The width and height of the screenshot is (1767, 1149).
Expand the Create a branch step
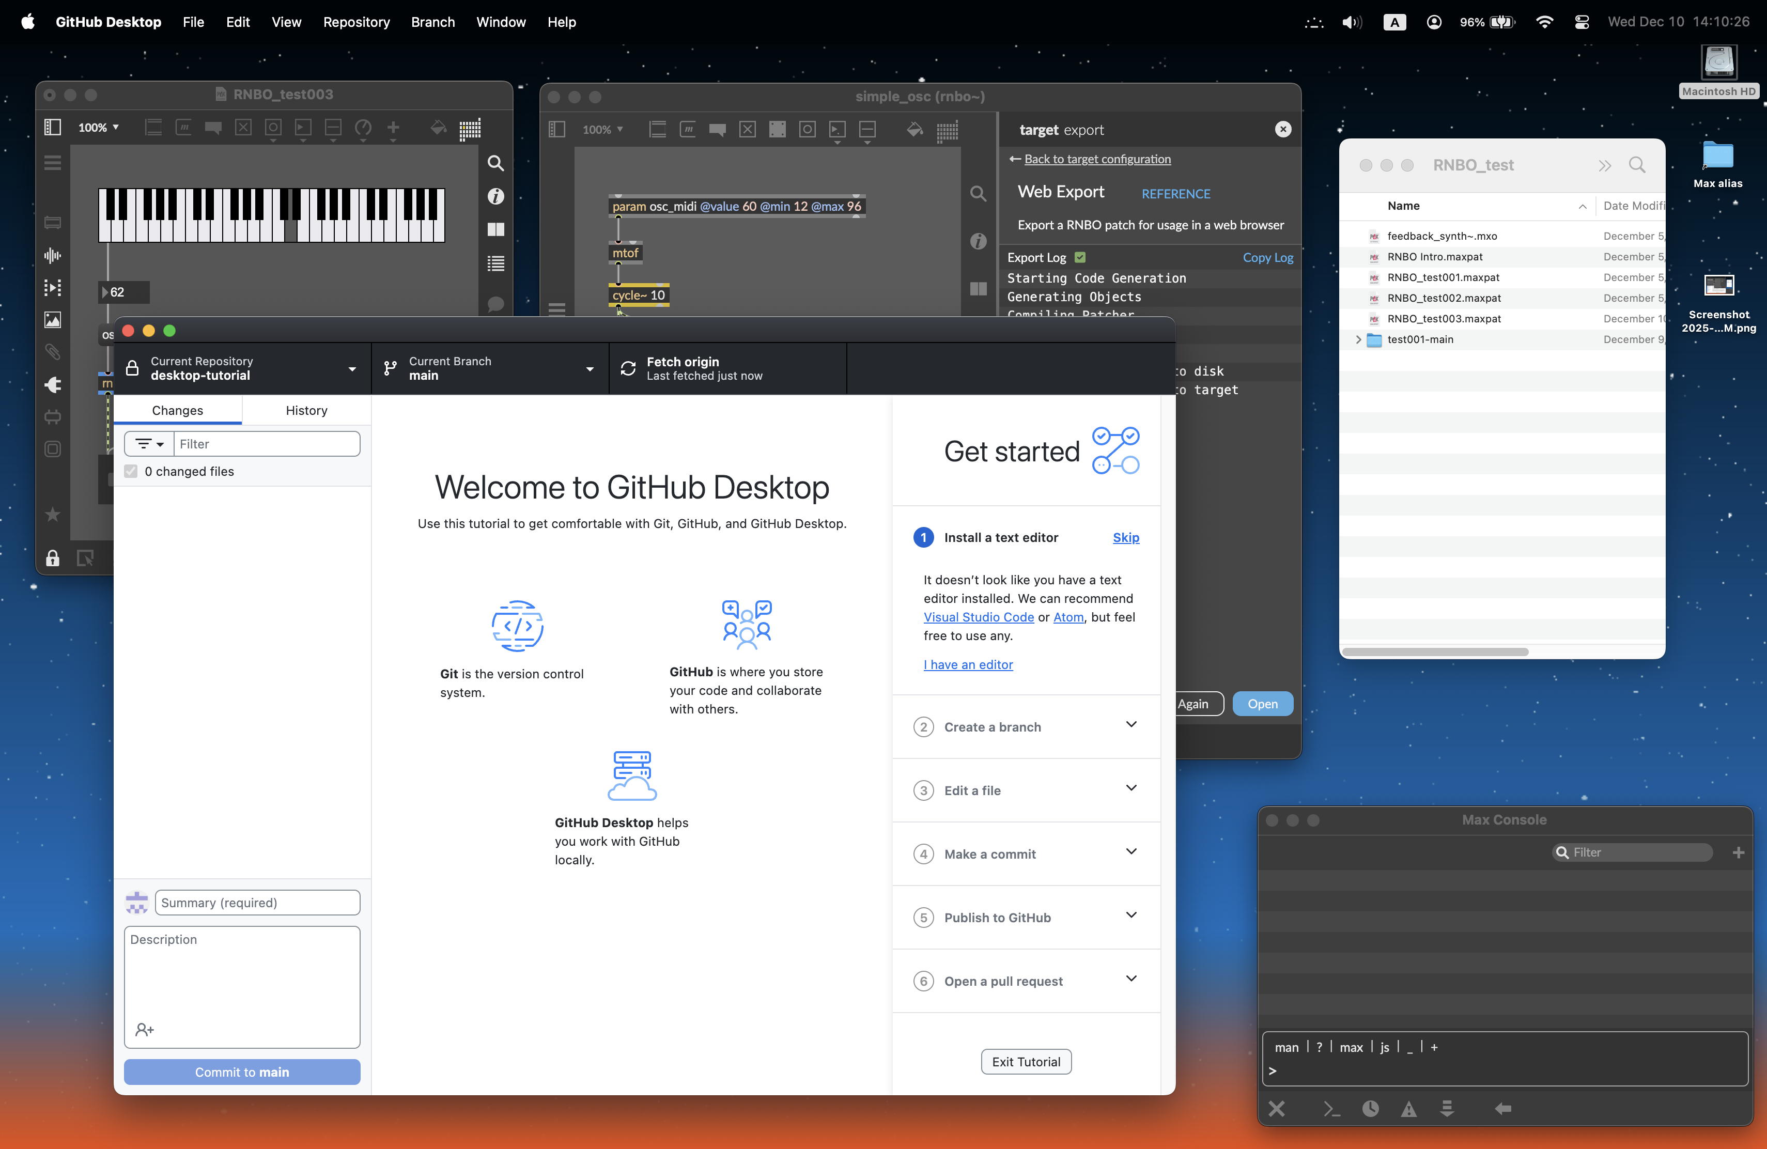tap(1026, 727)
